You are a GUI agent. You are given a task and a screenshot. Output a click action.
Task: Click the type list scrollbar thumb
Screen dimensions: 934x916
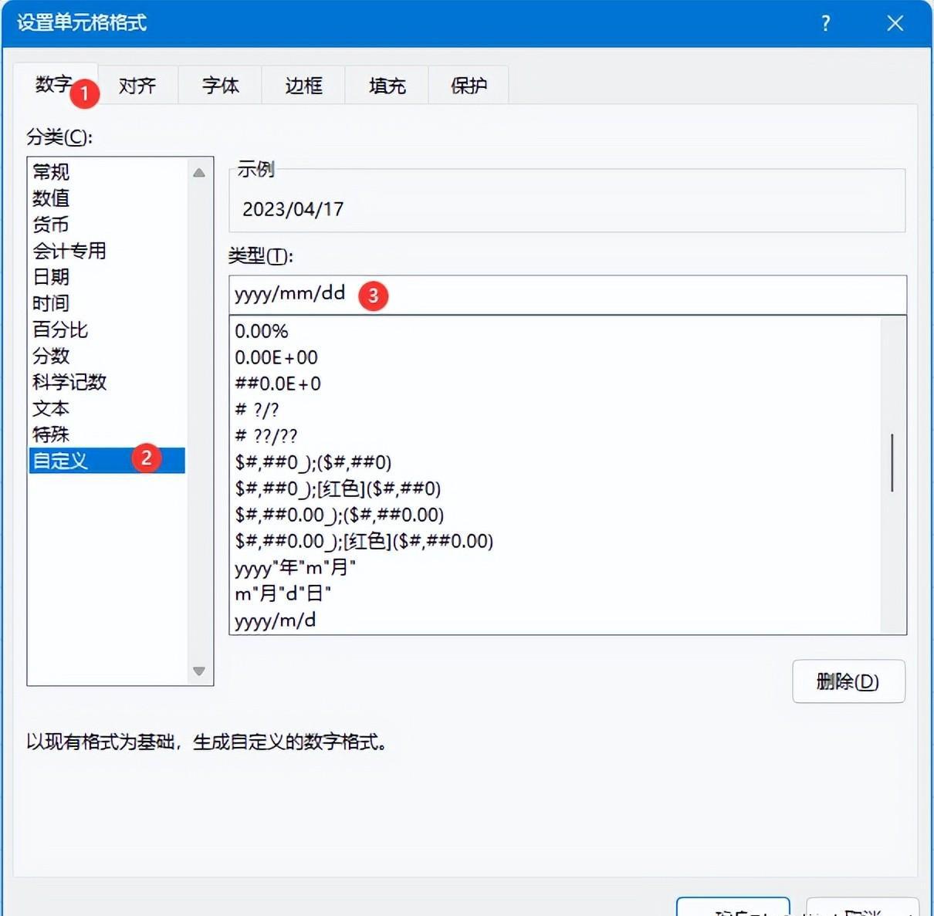[x=892, y=462]
